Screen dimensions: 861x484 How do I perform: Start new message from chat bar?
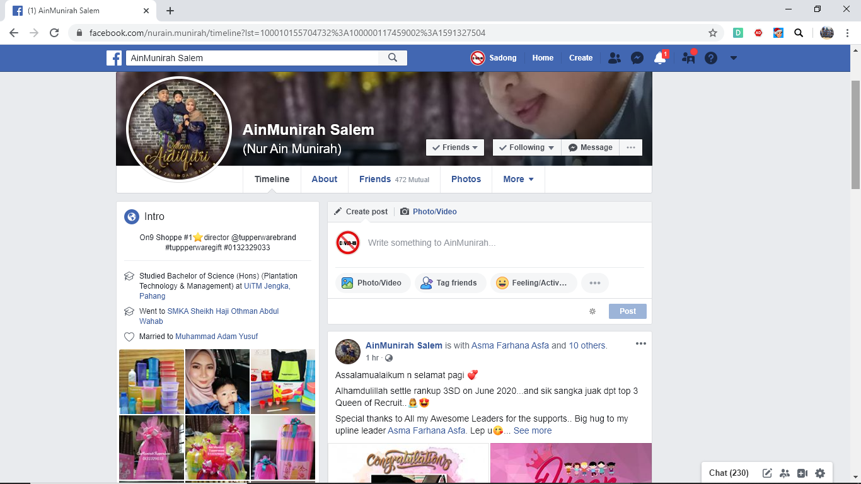coord(767,473)
